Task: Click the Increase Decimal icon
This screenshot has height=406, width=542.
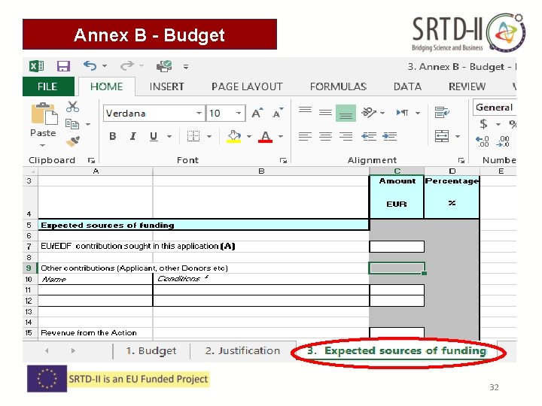Action: coord(483,141)
